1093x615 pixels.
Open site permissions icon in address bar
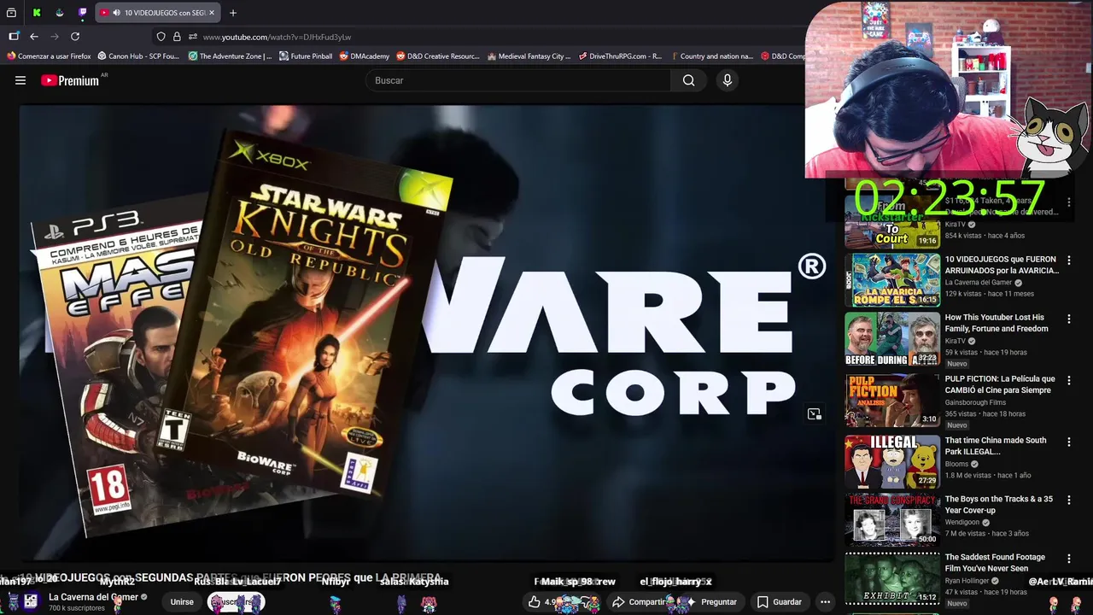point(193,37)
